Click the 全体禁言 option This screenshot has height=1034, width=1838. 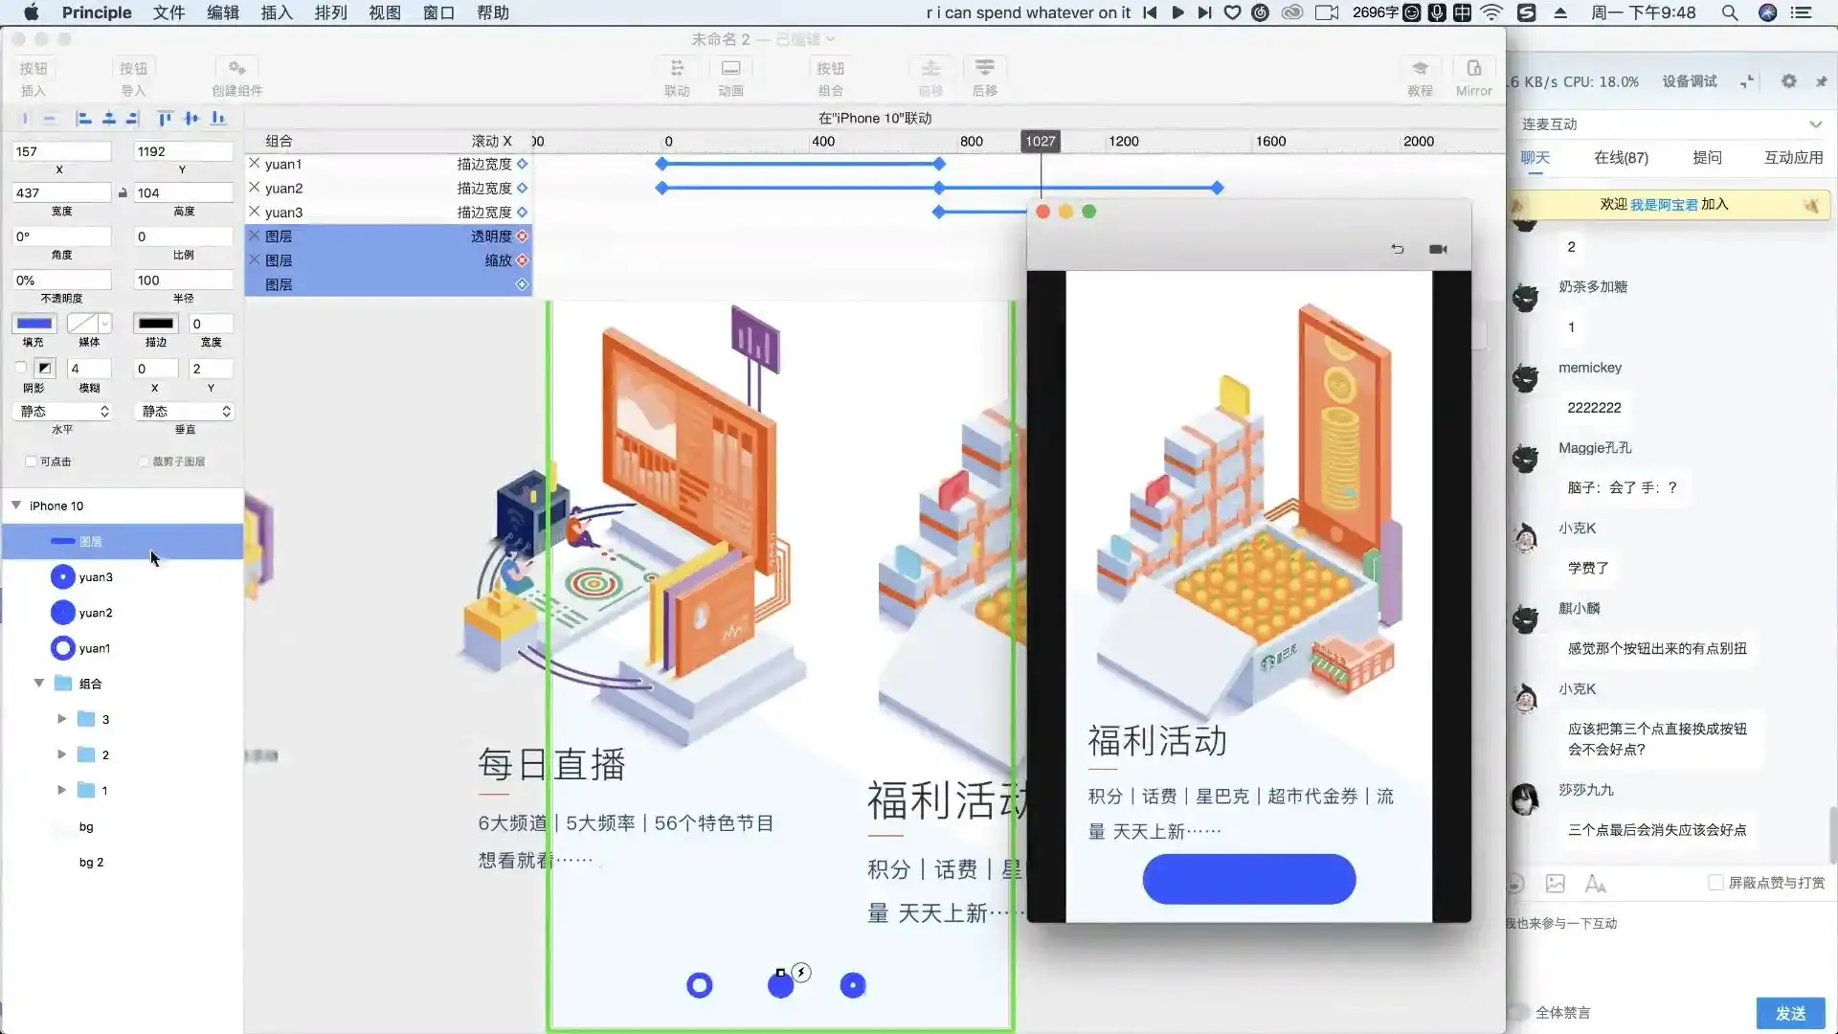1563,1012
